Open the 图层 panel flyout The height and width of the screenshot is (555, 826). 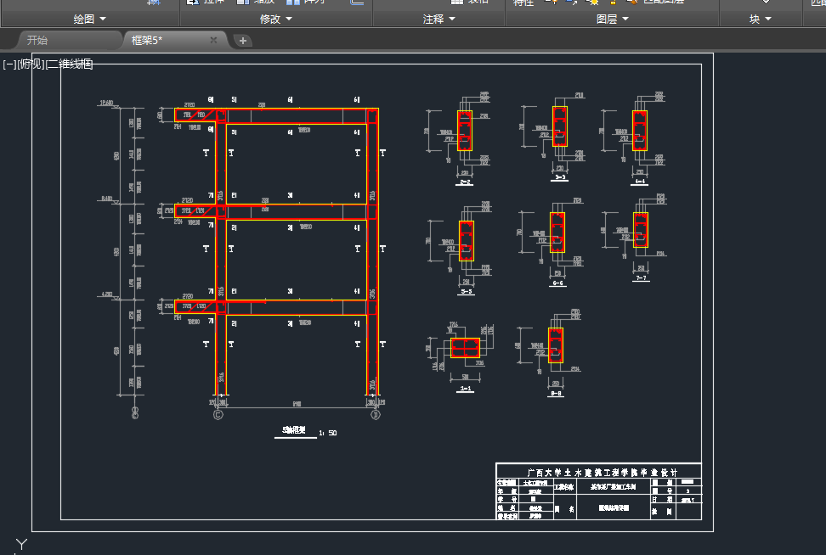[x=612, y=19]
